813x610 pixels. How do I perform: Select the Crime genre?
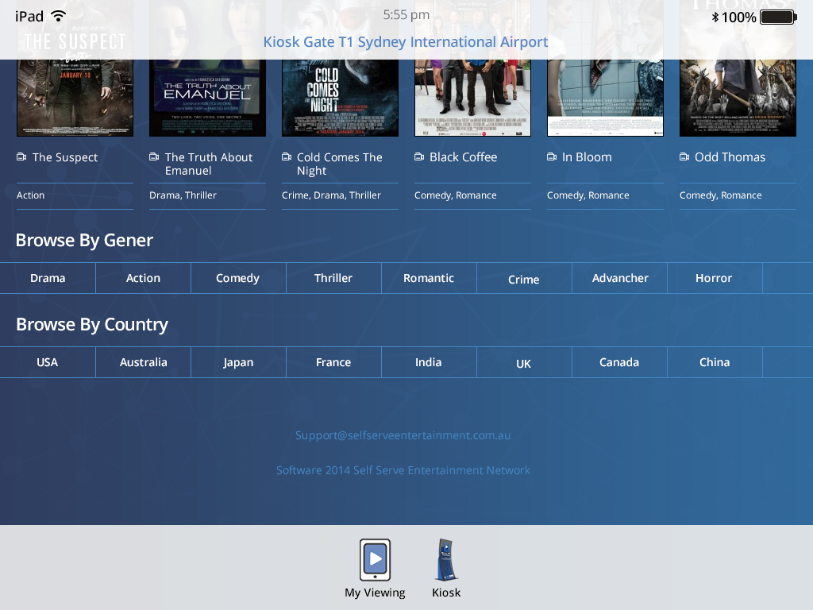click(x=524, y=279)
